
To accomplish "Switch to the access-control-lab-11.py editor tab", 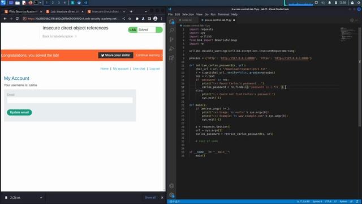I will [x=218, y=20].
